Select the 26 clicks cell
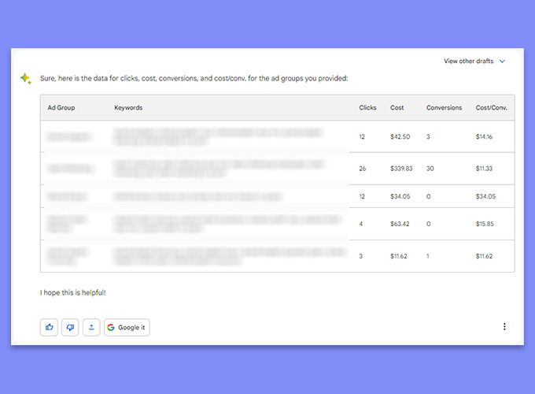This screenshot has height=394, width=535. click(363, 169)
